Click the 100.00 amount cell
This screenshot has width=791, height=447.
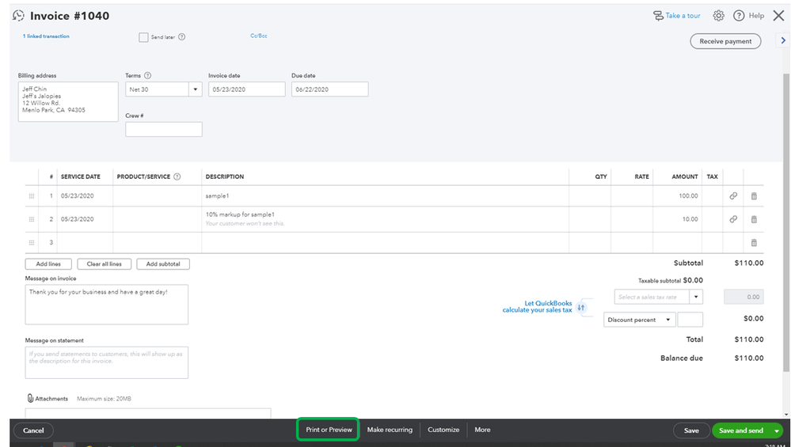tap(676, 196)
